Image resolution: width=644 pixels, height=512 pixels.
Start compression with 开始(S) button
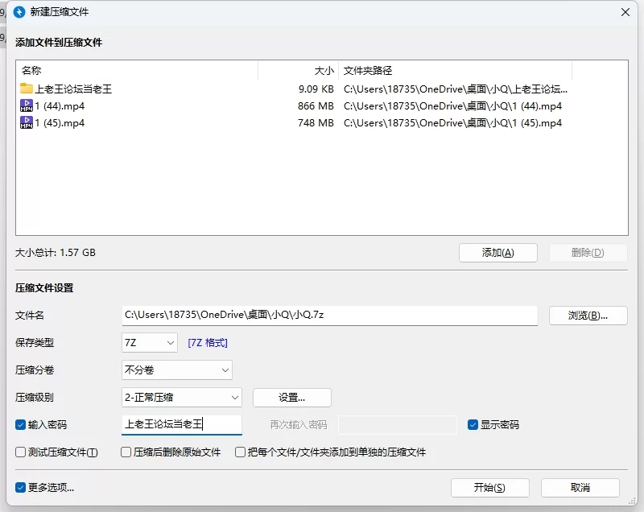click(489, 487)
